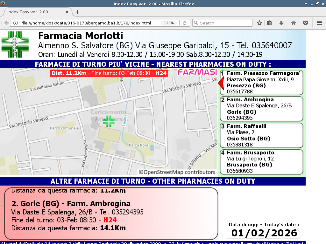This screenshot has width=326, height=244.
Task: Open the downloads arrow in the toolbar
Action: coord(281,23)
